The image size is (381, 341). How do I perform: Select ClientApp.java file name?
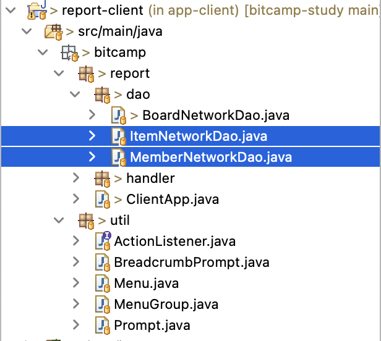[173, 200]
